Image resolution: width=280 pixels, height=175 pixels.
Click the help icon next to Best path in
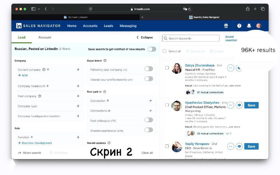coord(105,92)
